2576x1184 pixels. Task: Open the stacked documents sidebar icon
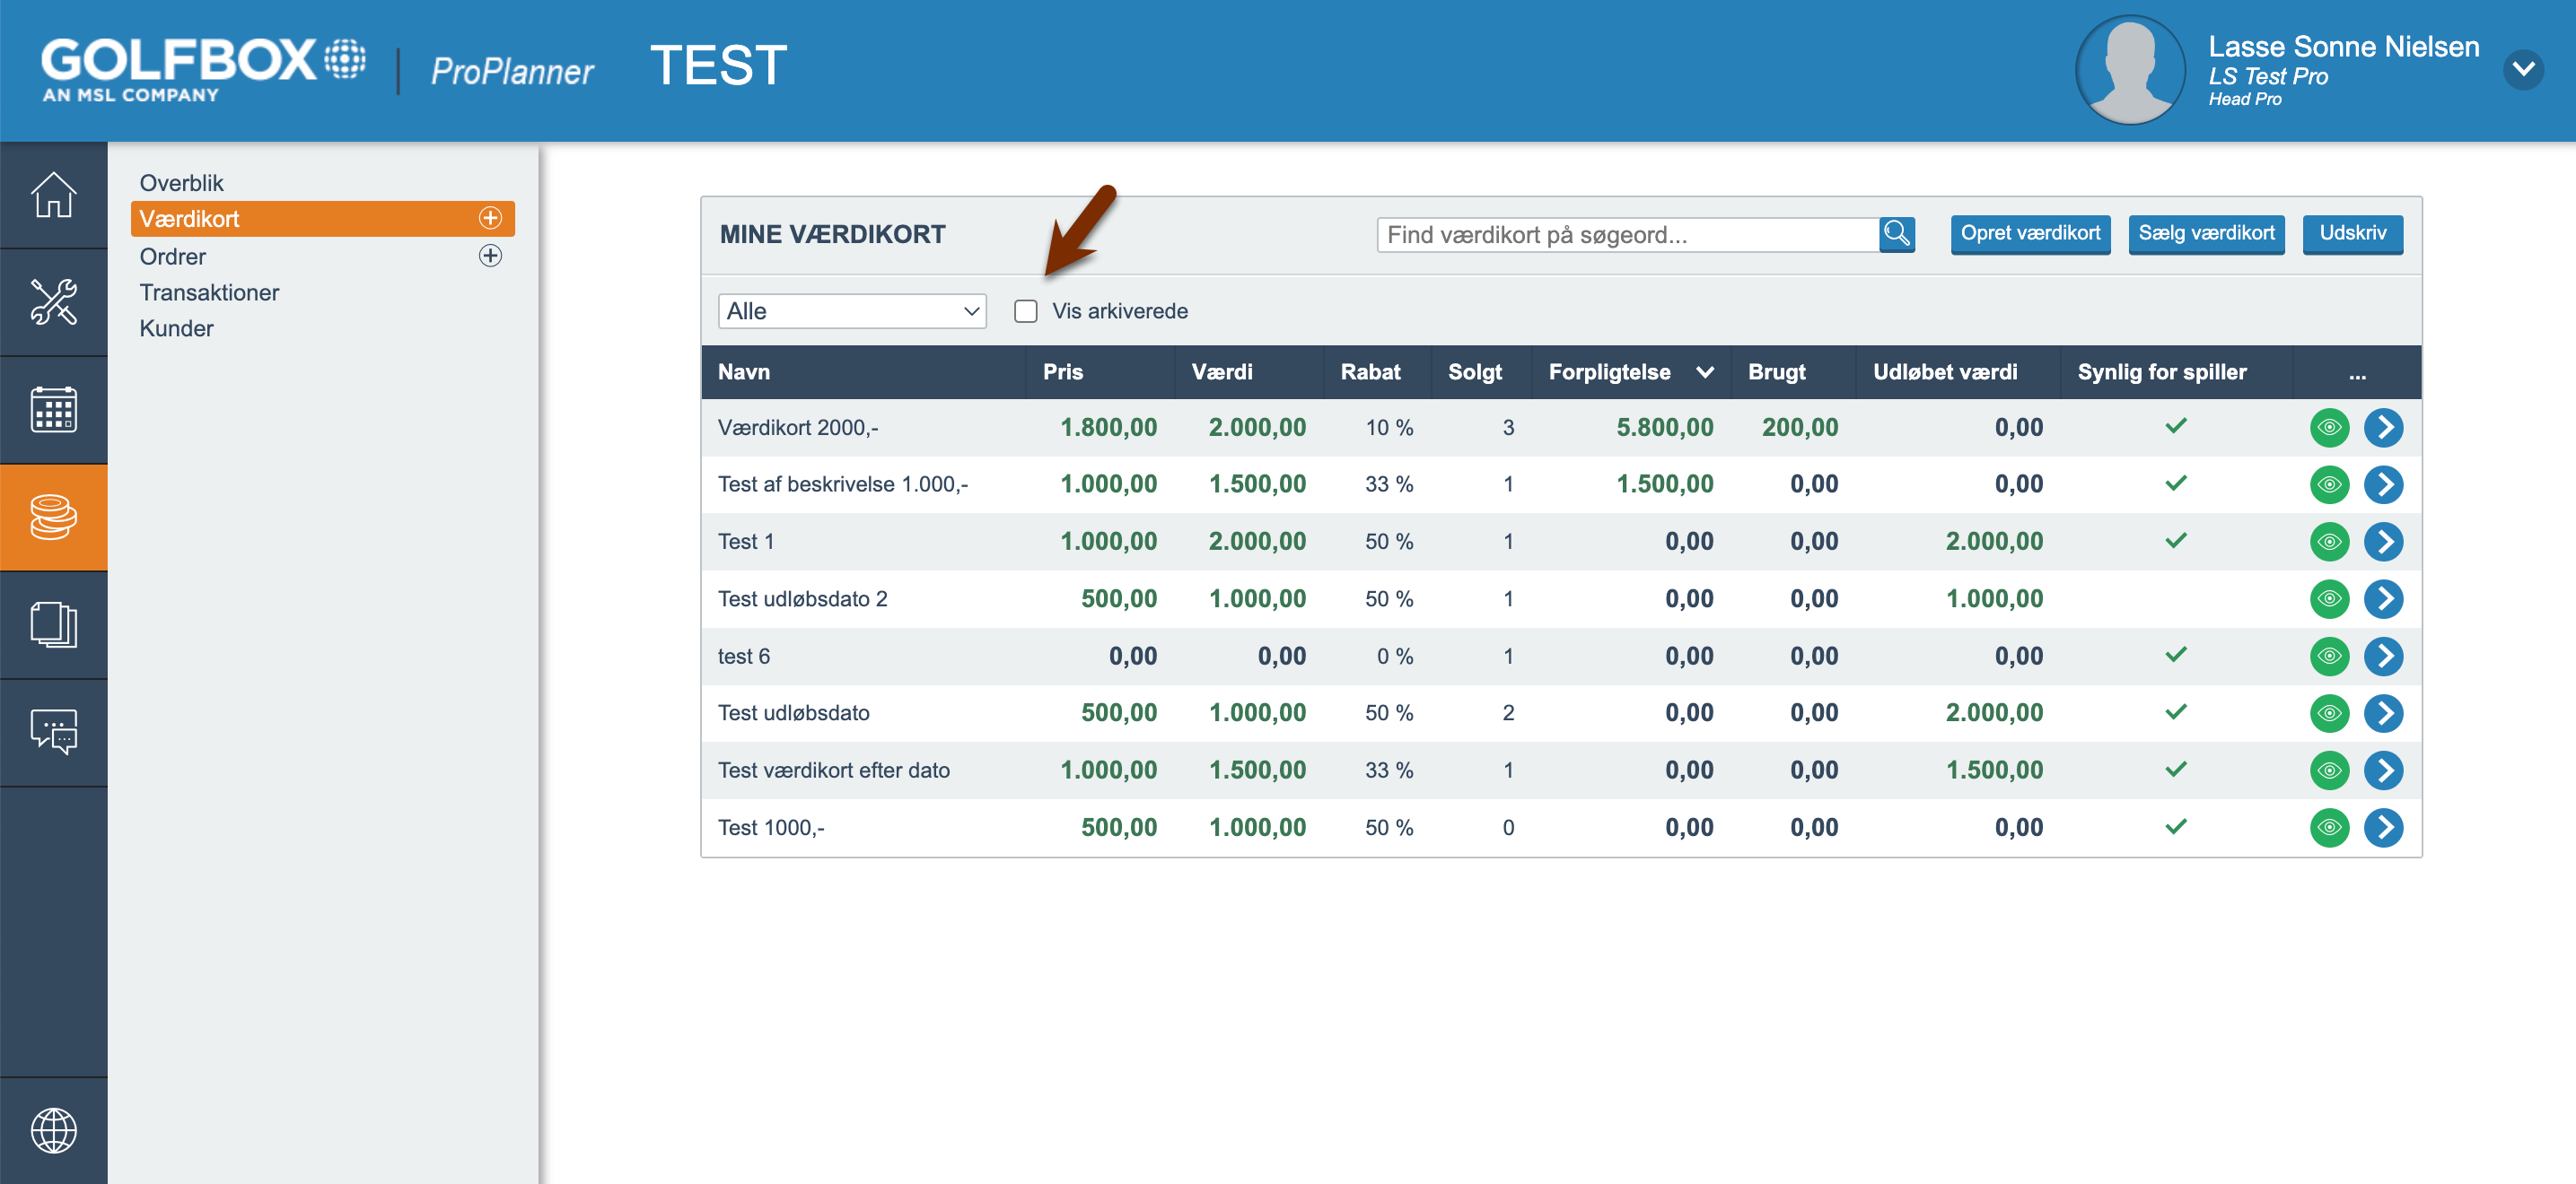point(53,625)
